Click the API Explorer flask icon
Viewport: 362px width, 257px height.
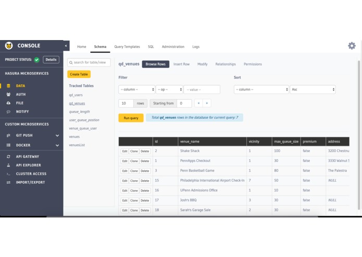pos(8,165)
